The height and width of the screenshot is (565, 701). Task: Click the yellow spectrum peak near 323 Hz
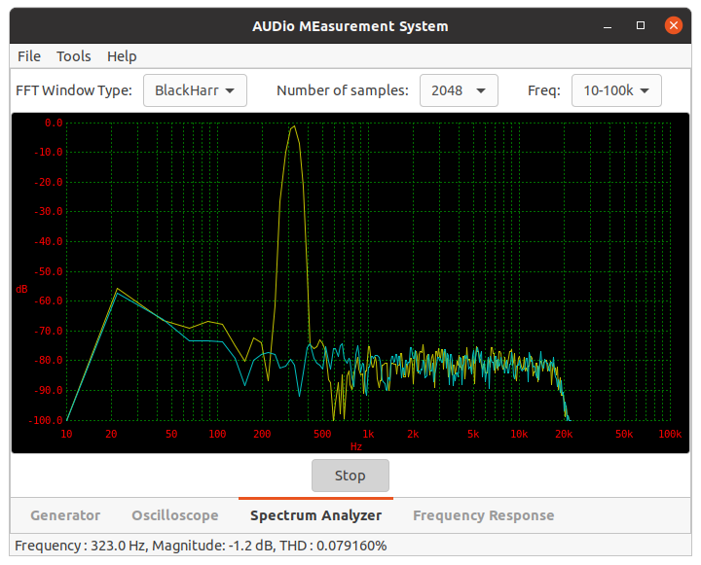point(293,126)
